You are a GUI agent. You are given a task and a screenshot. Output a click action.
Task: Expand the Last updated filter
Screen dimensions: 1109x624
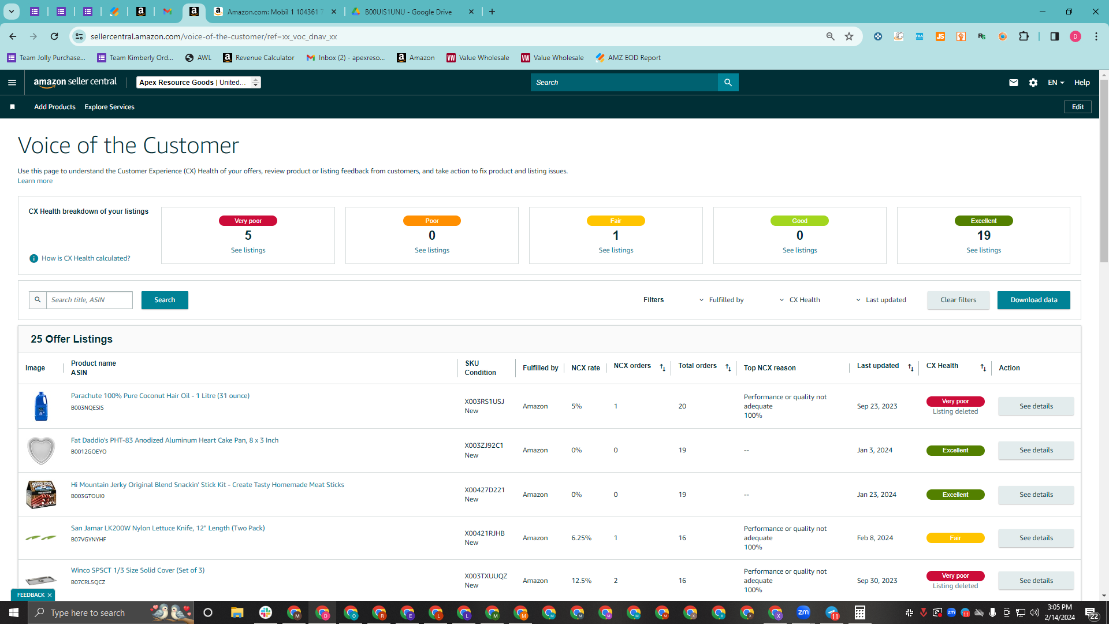click(881, 300)
